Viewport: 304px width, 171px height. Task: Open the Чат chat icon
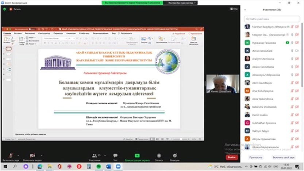[115, 155]
